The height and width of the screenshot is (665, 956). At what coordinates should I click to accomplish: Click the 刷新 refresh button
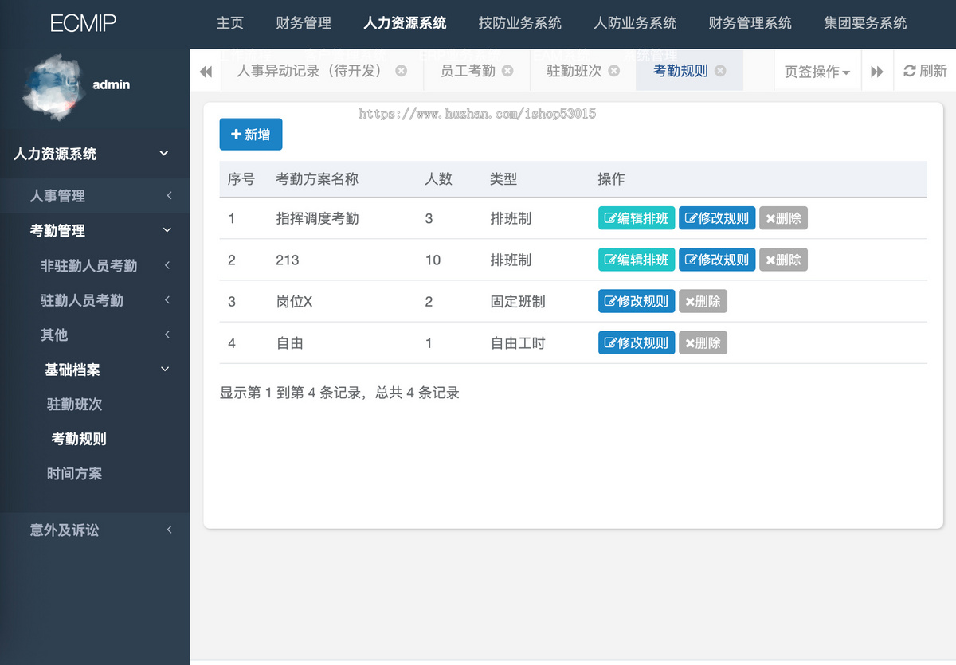925,71
